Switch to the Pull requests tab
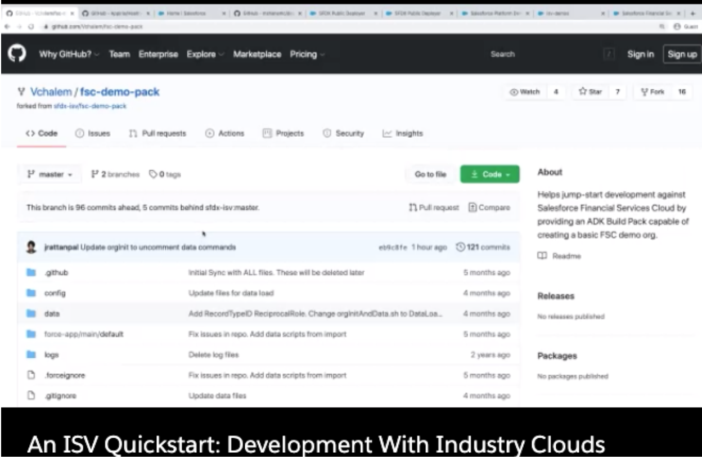Image resolution: width=702 pixels, height=459 pixels. click(x=157, y=134)
